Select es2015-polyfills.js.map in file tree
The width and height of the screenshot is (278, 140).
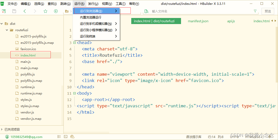[x=37, y=43]
